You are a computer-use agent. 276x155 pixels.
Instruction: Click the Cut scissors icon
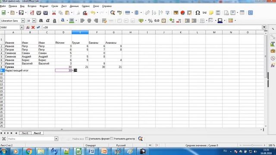point(54,12)
